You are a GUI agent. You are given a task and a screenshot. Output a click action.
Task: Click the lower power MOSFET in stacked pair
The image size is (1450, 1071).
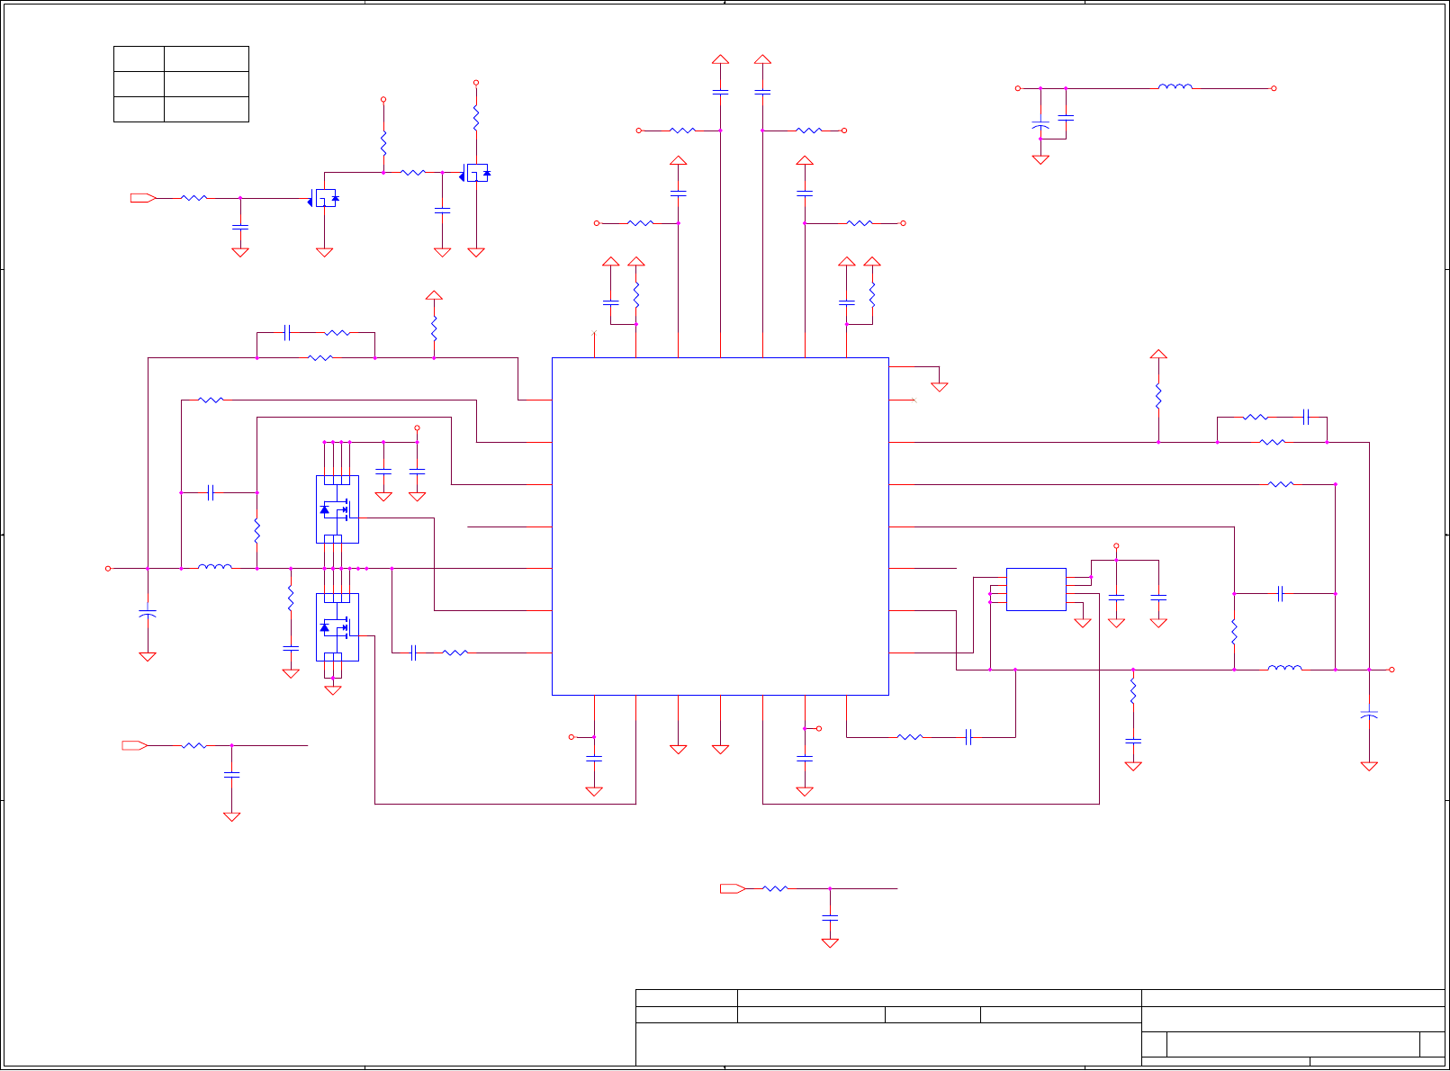point(338,627)
